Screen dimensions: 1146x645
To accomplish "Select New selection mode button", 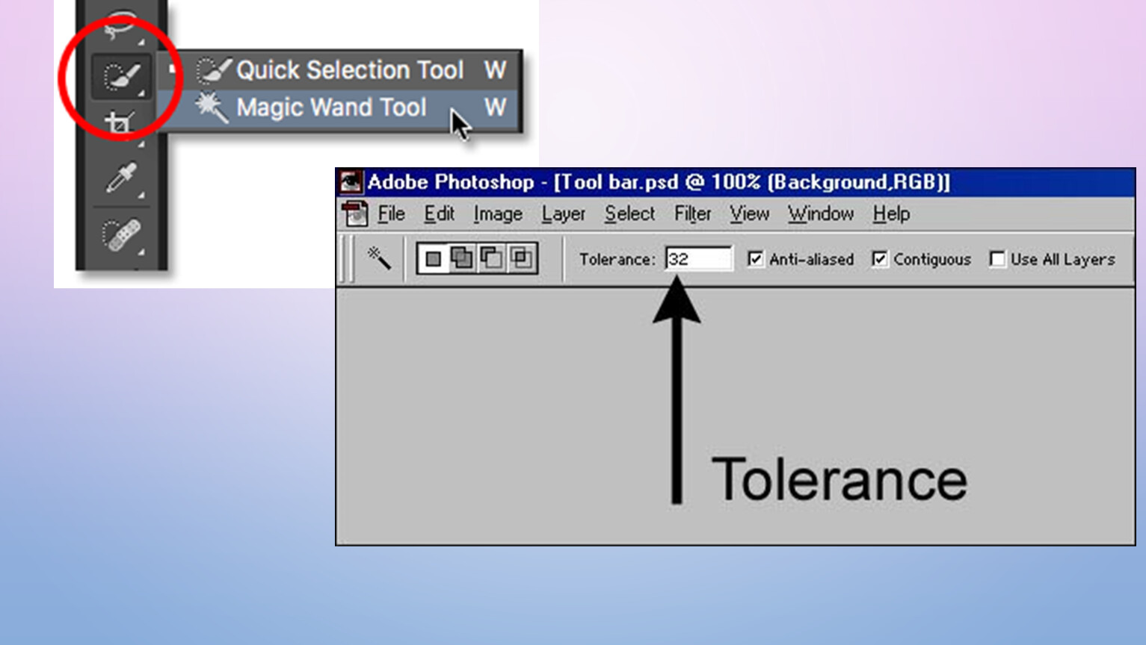I will (433, 259).
